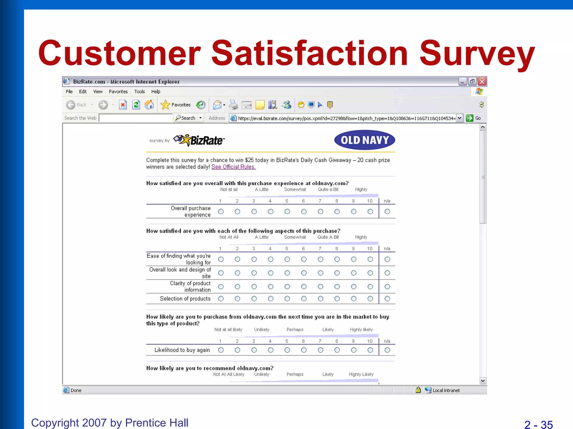Screen dimensions: 573x429
Task: Click the yellow smiley face icon
Action: pos(301,105)
